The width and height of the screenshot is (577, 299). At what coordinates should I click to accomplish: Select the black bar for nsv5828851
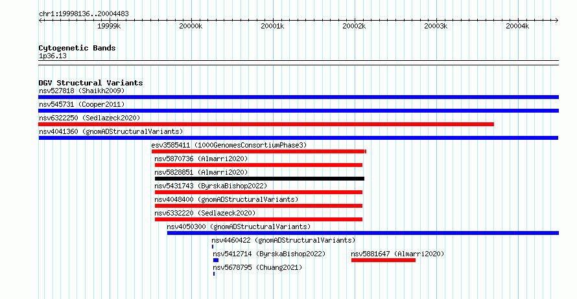click(259, 179)
